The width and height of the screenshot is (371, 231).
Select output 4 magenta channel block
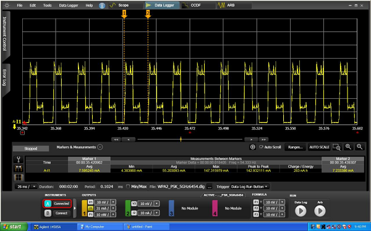[215, 208]
